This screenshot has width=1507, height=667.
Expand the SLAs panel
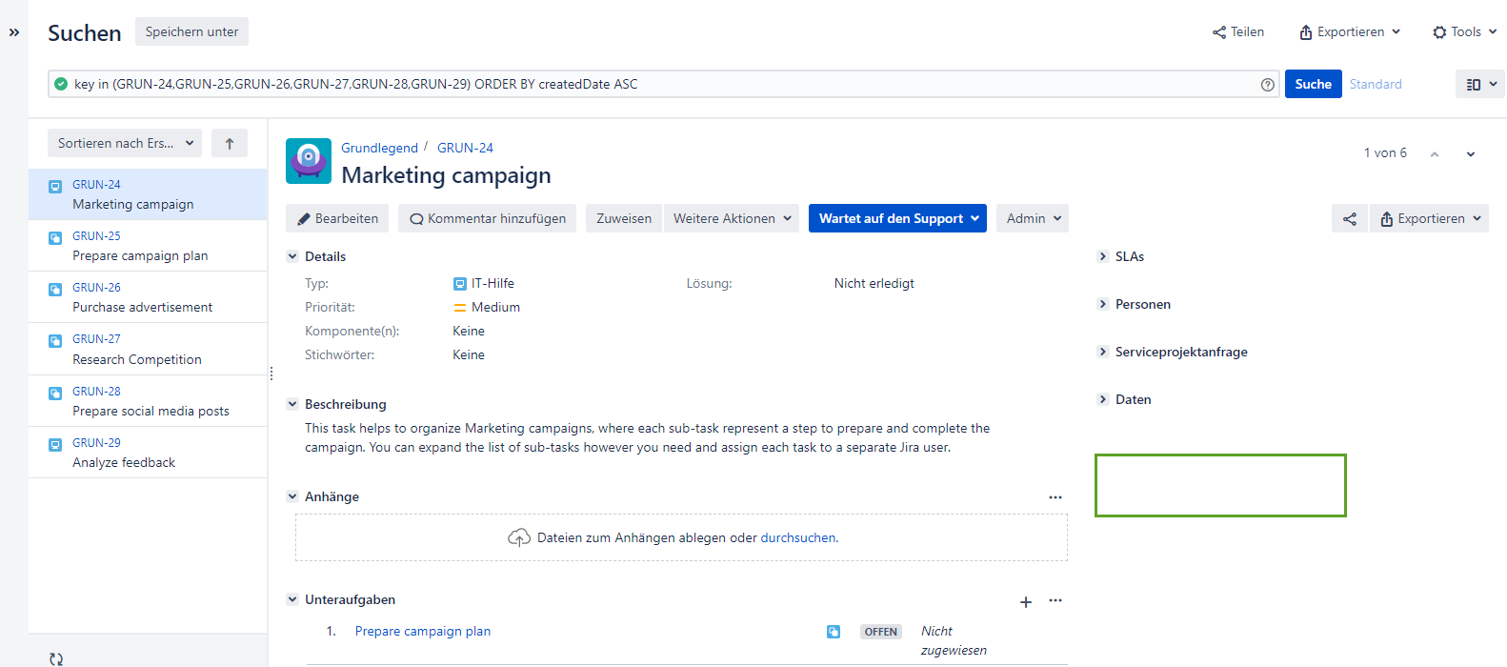tap(1103, 256)
